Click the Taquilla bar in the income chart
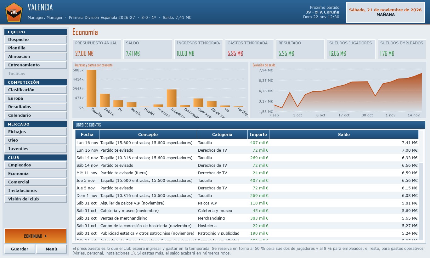This screenshot has width=430, height=258. 92,88
